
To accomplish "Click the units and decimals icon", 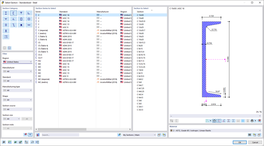I will (x=10, y=142).
